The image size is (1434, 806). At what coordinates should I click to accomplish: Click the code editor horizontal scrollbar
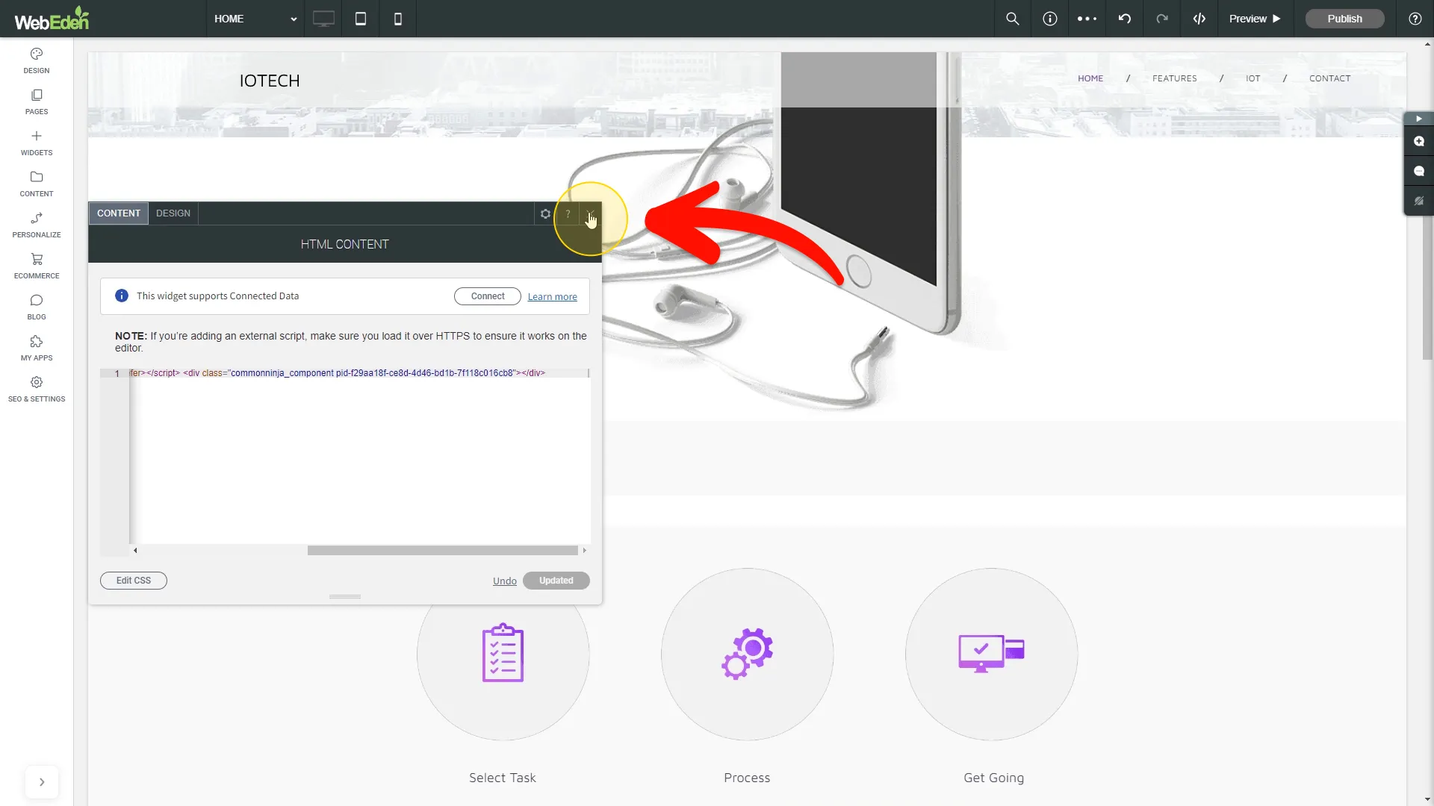tap(443, 551)
